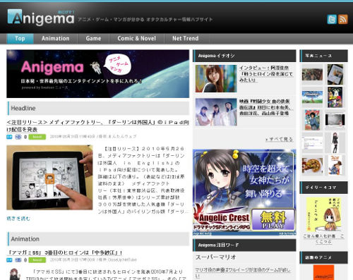Click first blue share icon under iPad headline
Image resolution: width=353 pixels, height=280 pixels.
coord(9,137)
